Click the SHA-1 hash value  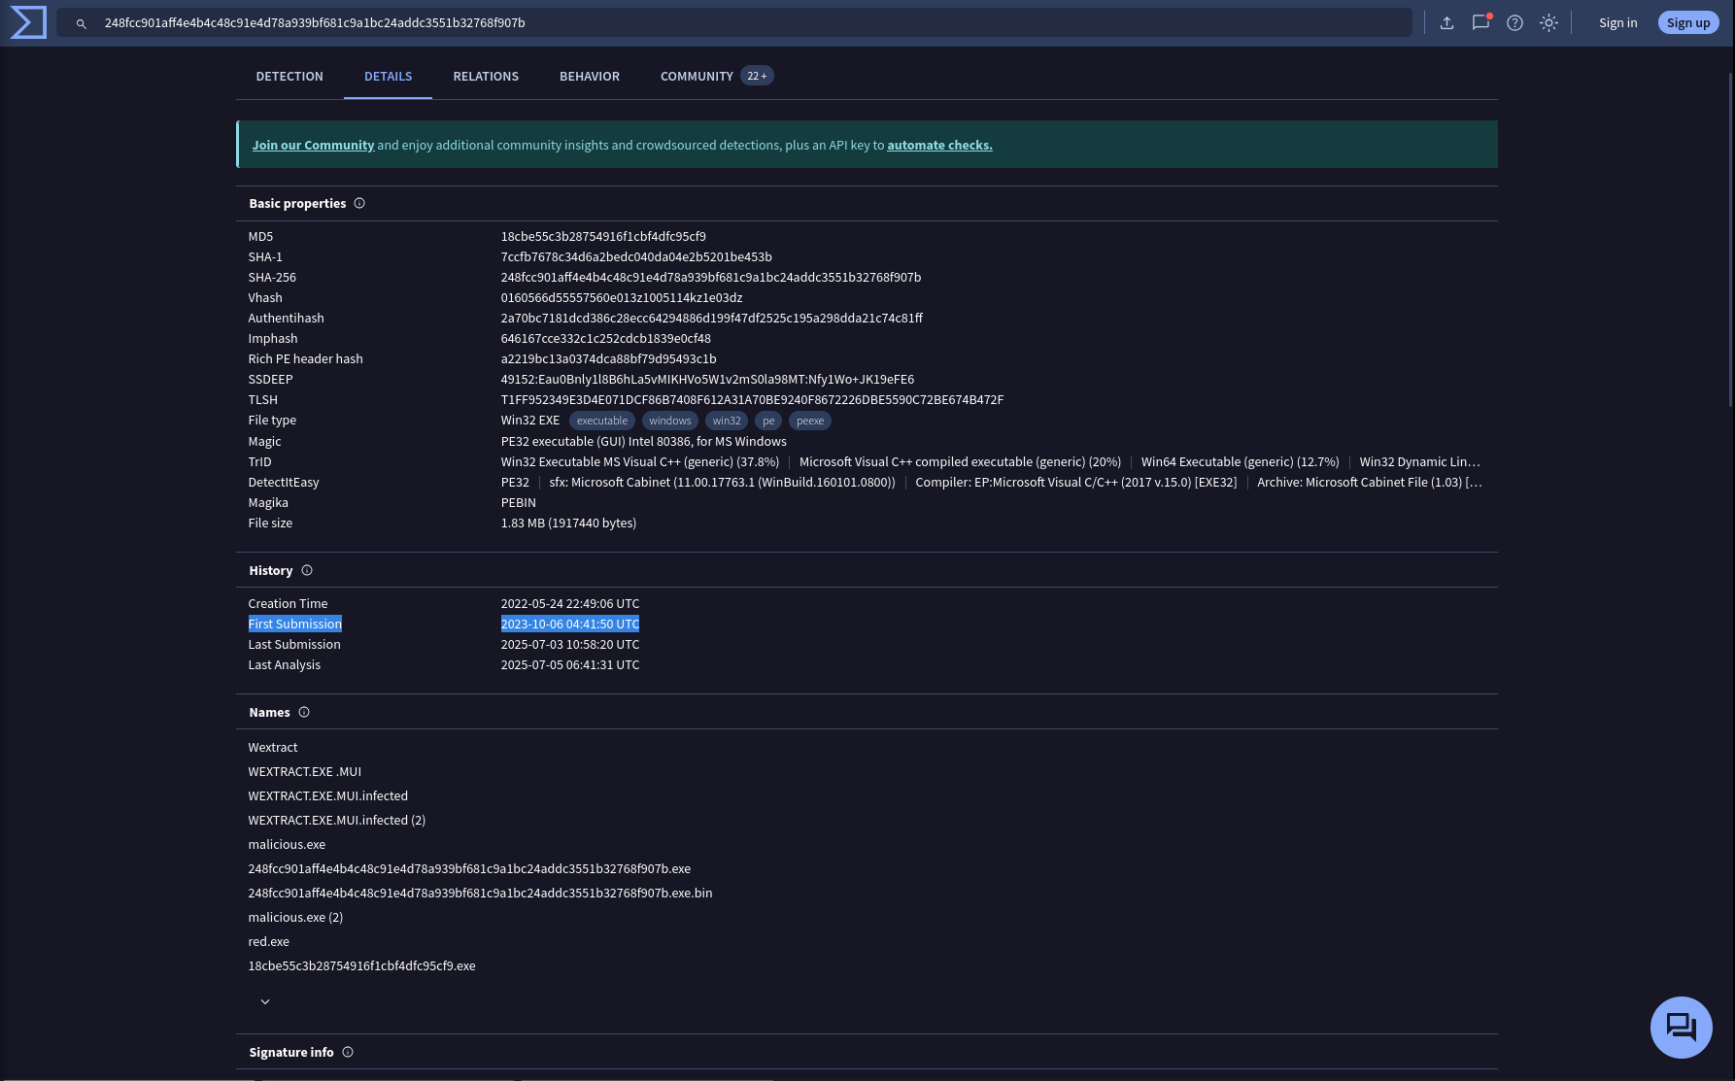point(636,256)
